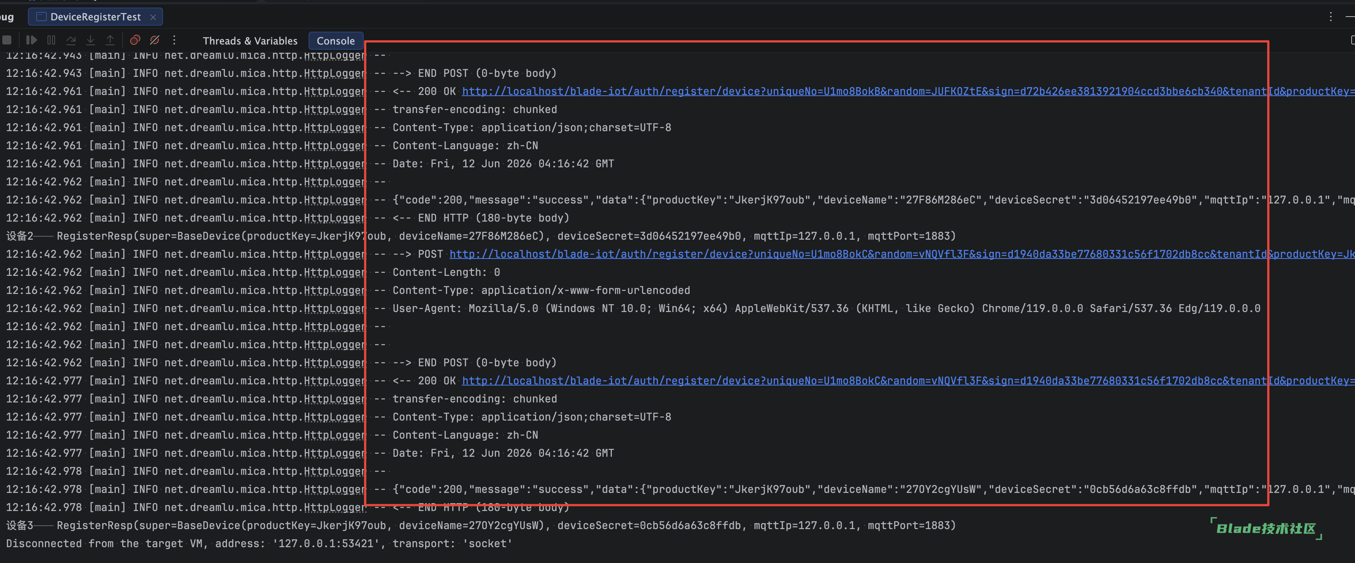Open the POST uniqueNo=U1mo8BokC request URL link
Image resolution: width=1355 pixels, height=563 pixels.
click(x=902, y=254)
